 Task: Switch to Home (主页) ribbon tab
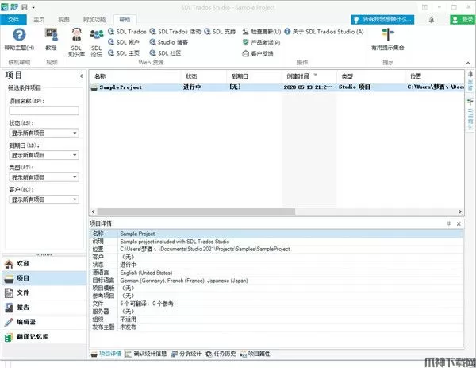click(39, 20)
